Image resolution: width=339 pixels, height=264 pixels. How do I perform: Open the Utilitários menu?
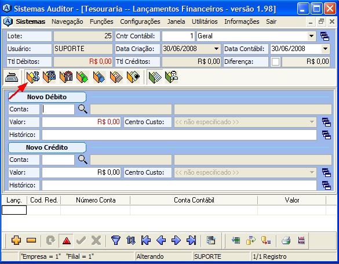[205, 21]
